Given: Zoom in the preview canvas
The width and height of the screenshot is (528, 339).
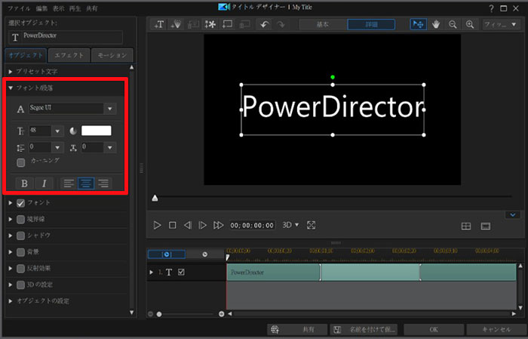Looking at the screenshot, I should pos(470,24).
